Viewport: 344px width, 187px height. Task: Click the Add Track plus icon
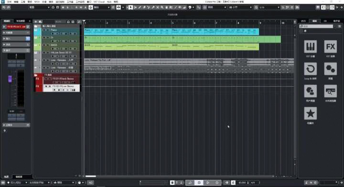(x=36, y=21)
